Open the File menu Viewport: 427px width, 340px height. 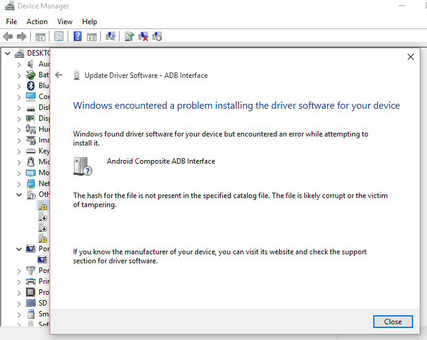pos(11,22)
